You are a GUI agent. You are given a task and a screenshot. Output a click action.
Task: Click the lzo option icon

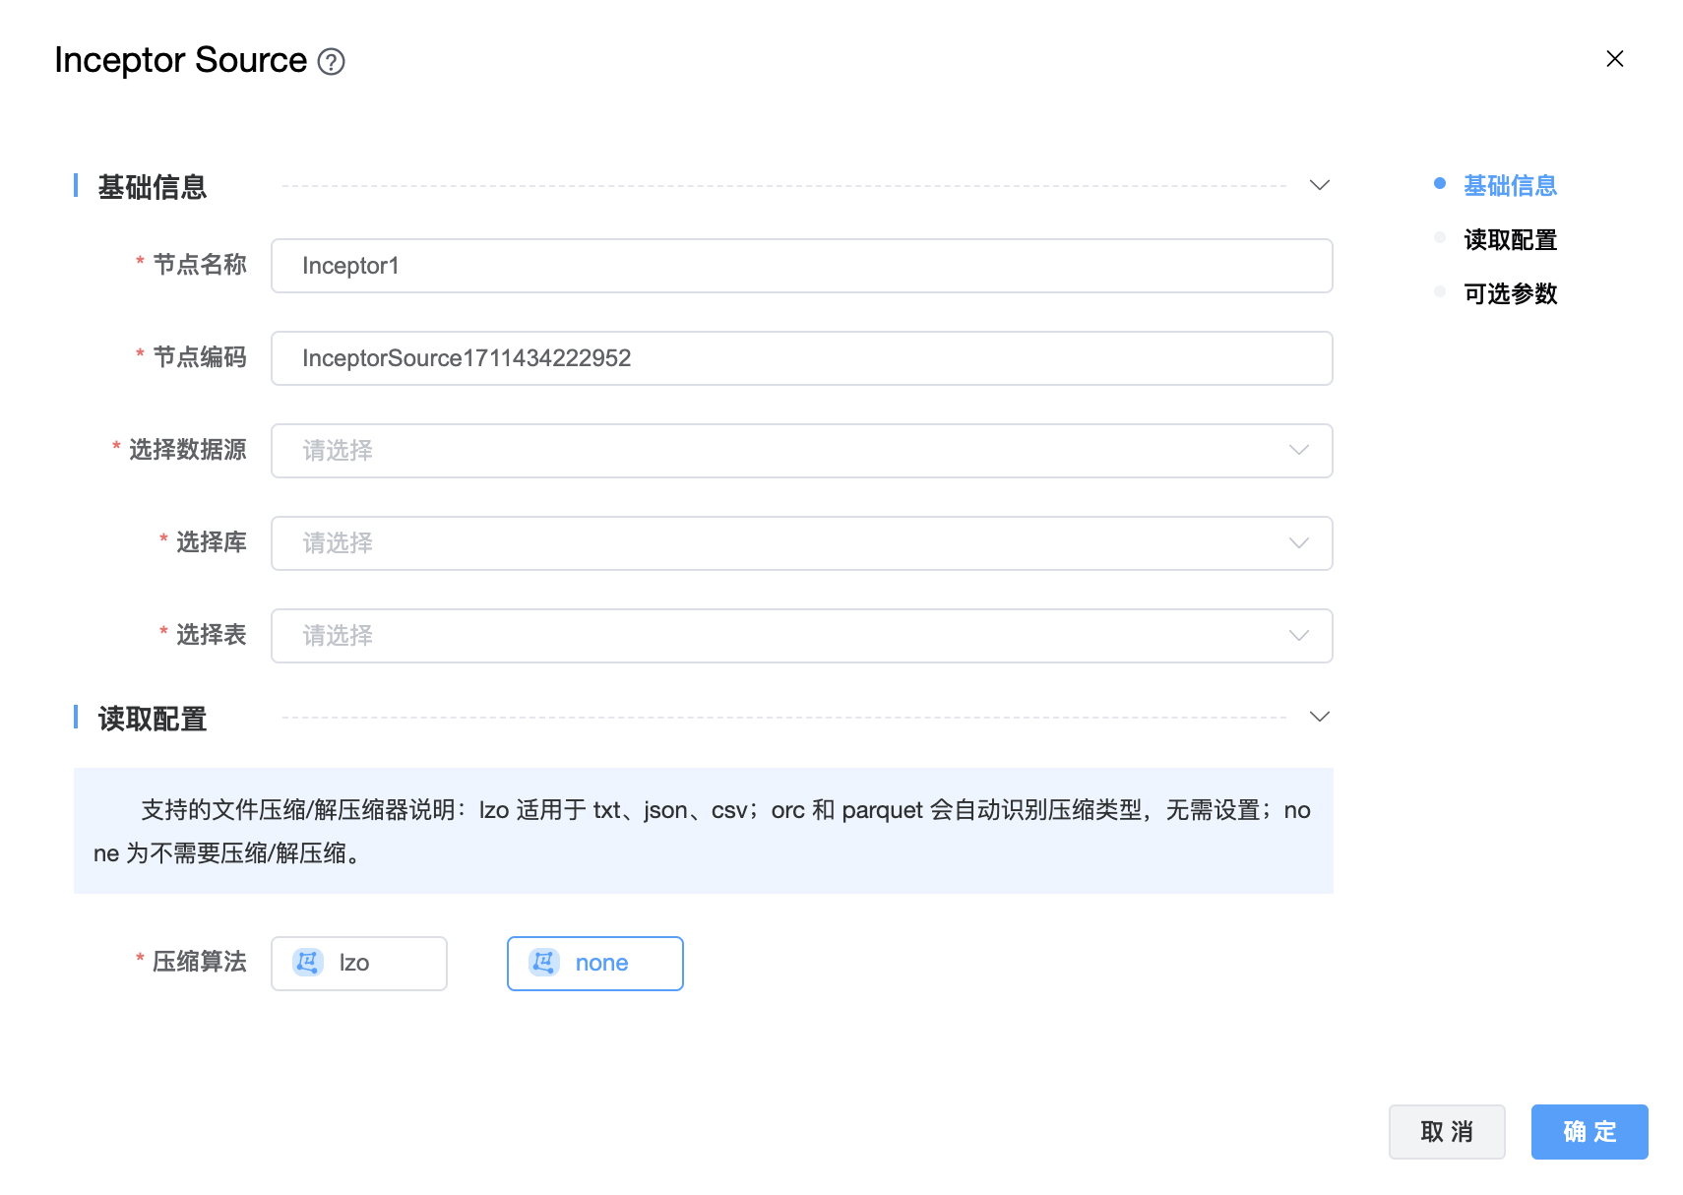[308, 963]
